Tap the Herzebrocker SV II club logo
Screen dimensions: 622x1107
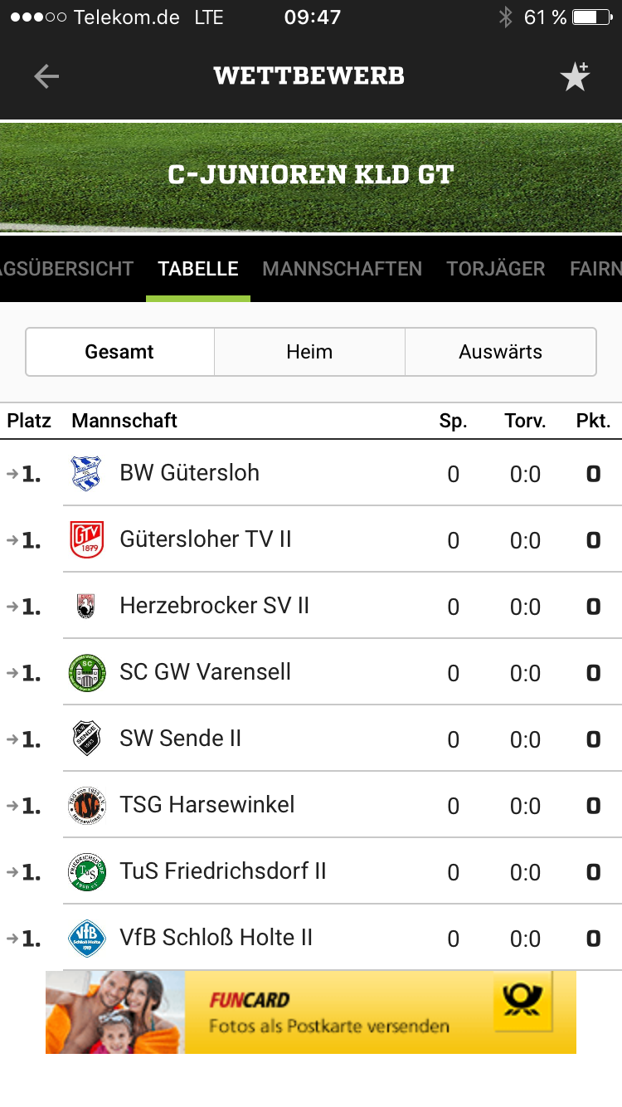(x=86, y=606)
